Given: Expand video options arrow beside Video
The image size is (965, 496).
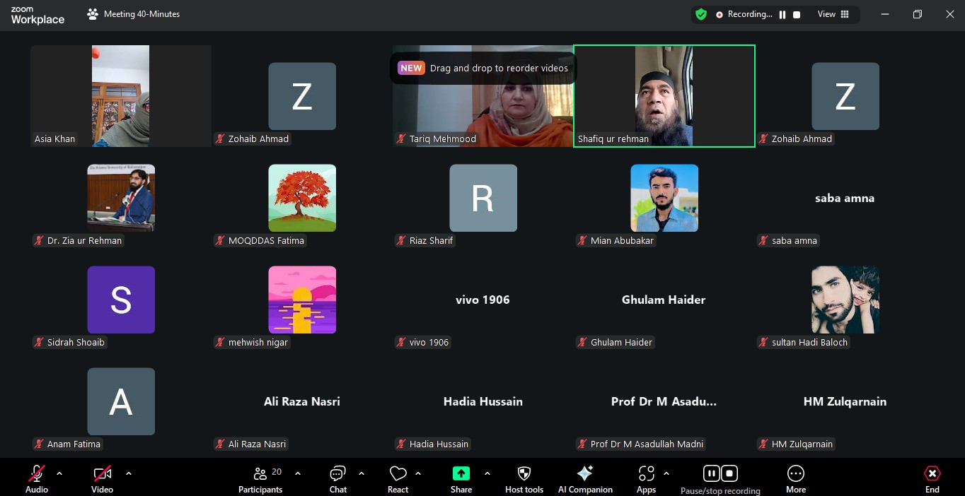Looking at the screenshot, I should tap(129, 473).
